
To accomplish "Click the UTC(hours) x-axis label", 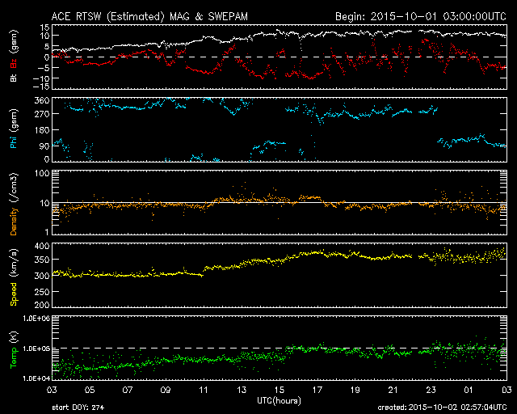I will tap(279, 399).
